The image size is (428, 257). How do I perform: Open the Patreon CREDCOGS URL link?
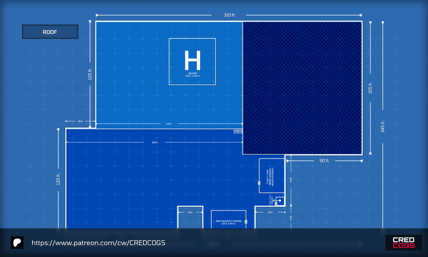[x=98, y=243]
